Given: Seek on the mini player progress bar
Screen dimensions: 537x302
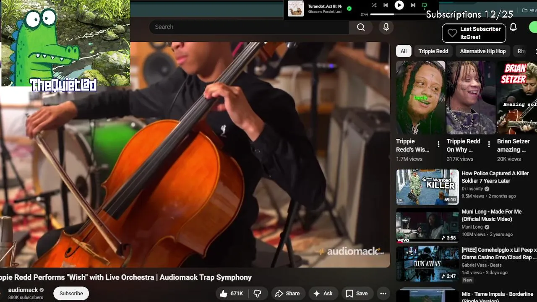Looking at the screenshot, I should [x=399, y=14].
